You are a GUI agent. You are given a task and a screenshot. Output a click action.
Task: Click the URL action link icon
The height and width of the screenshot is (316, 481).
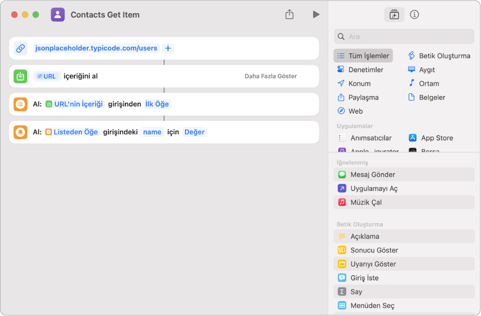pyautogui.click(x=21, y=48)
